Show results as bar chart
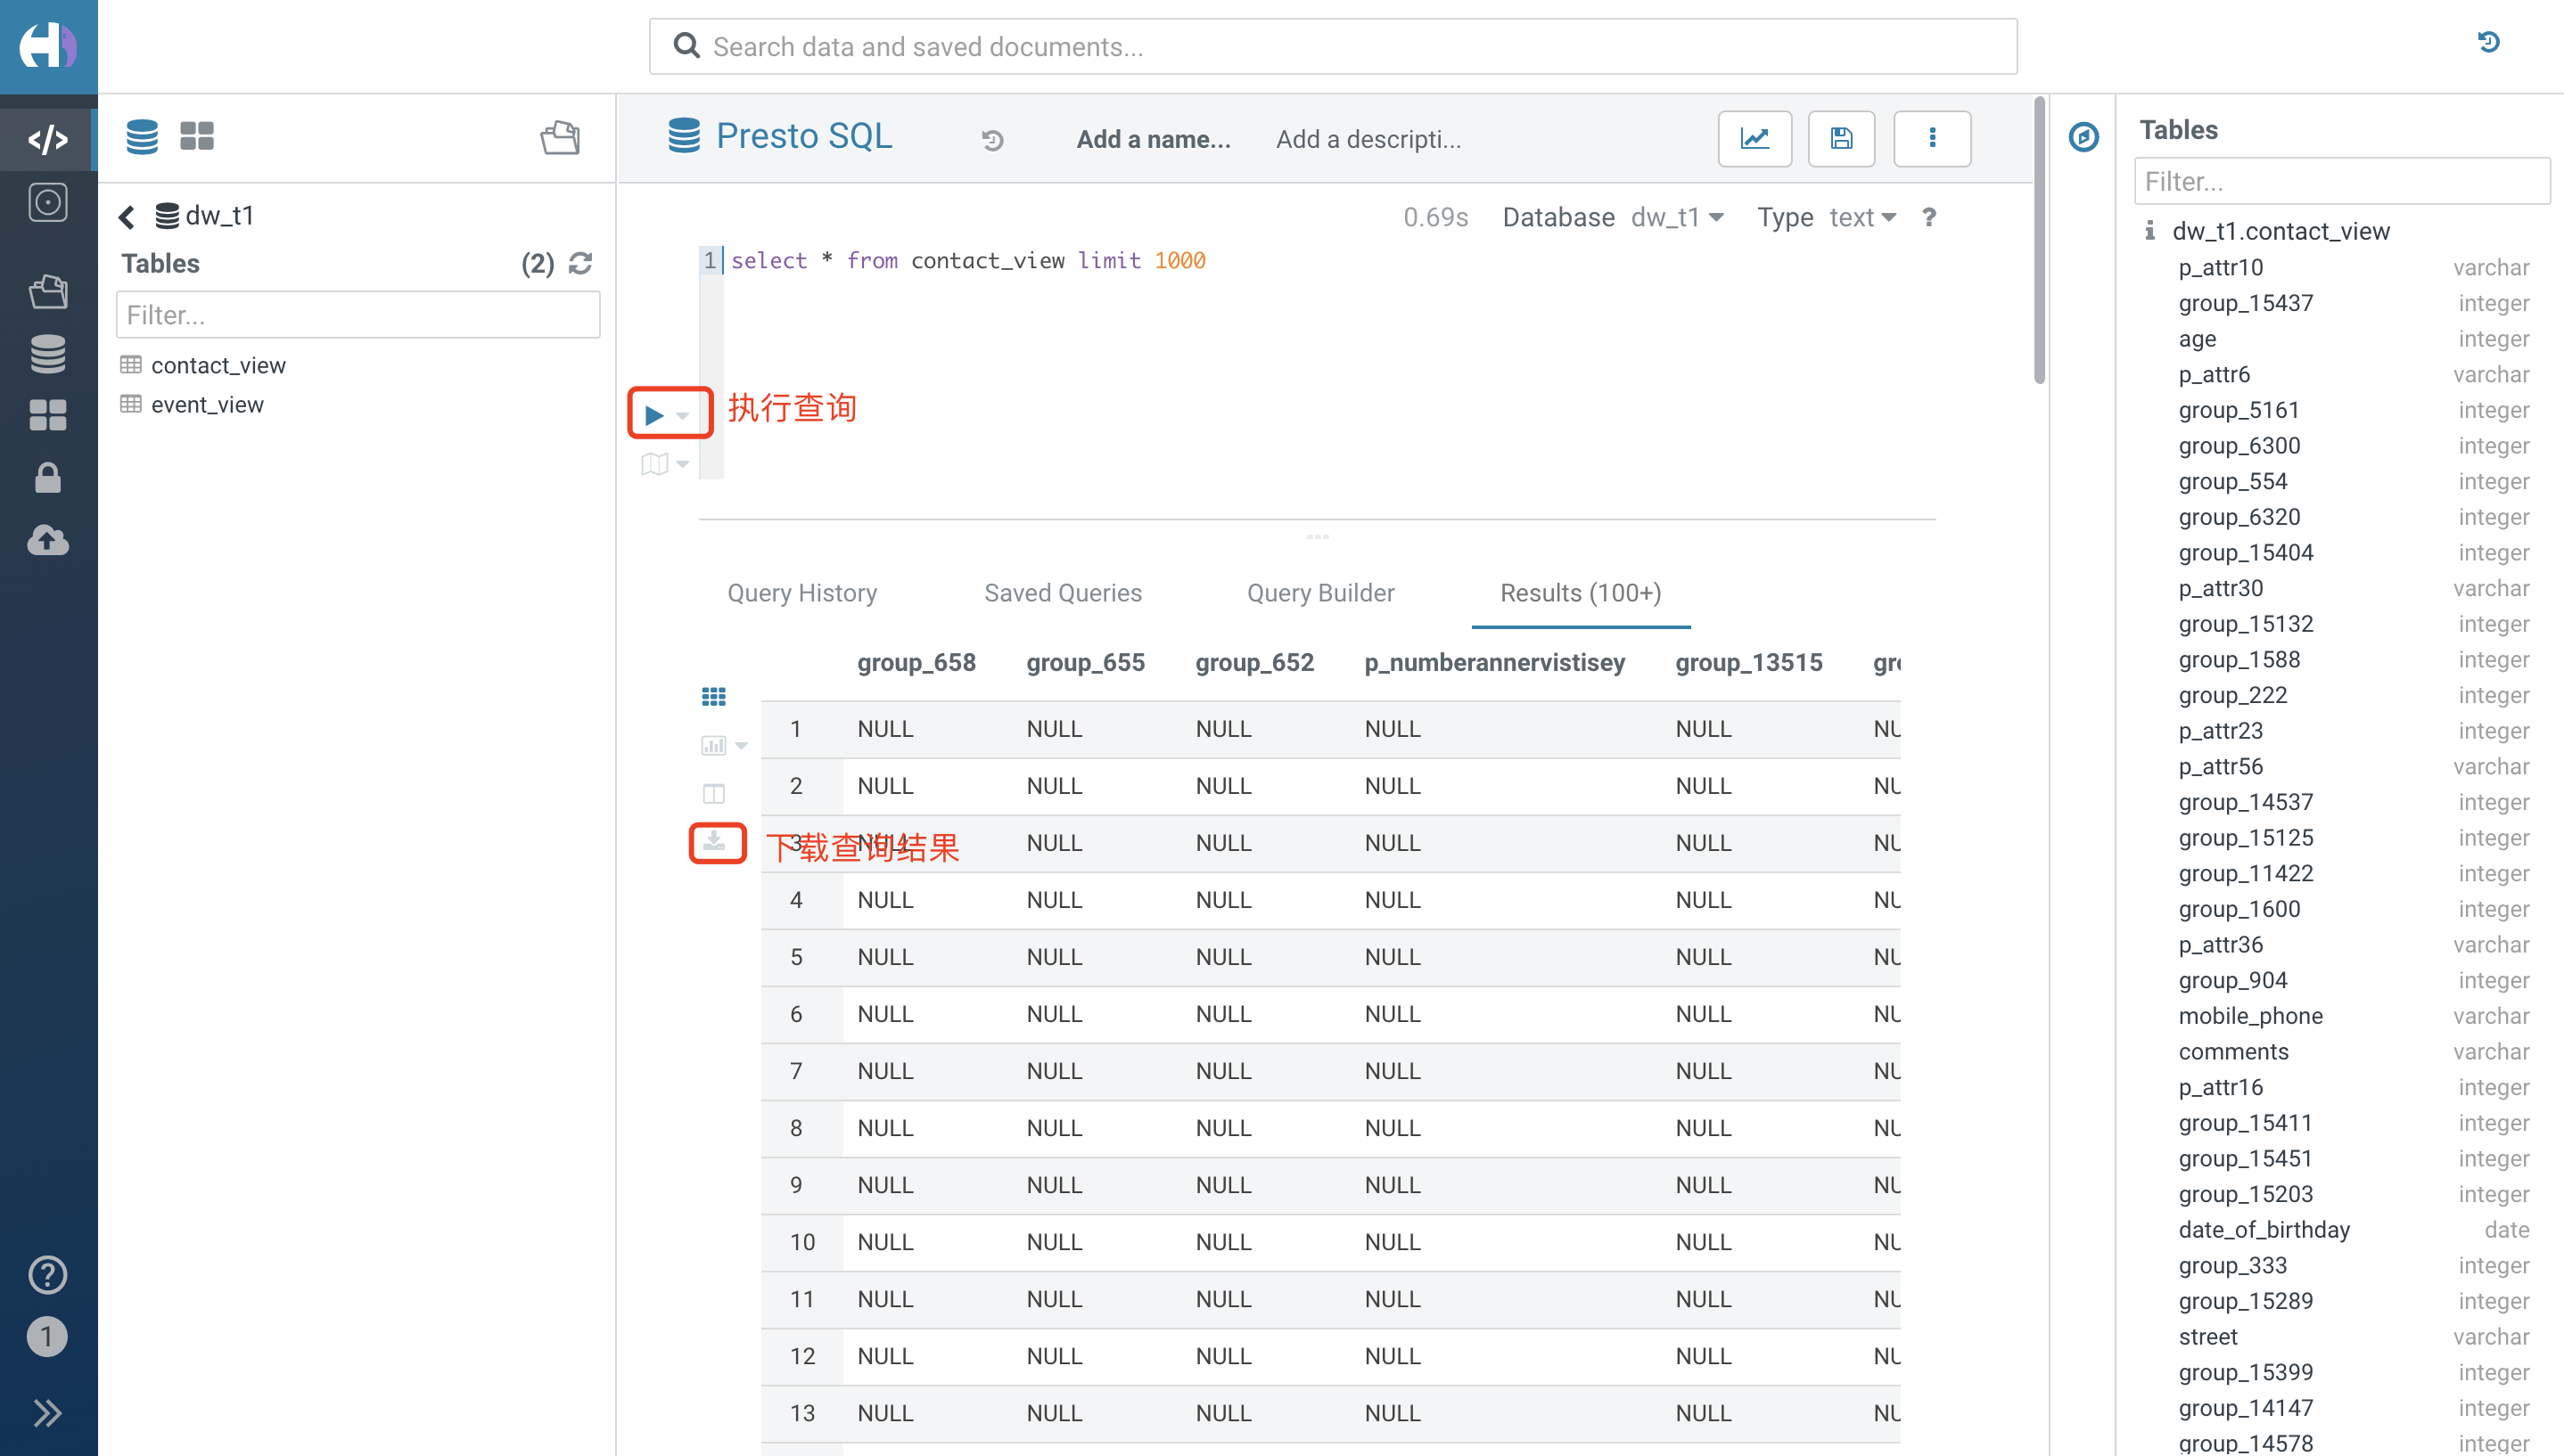 (713, 745)
